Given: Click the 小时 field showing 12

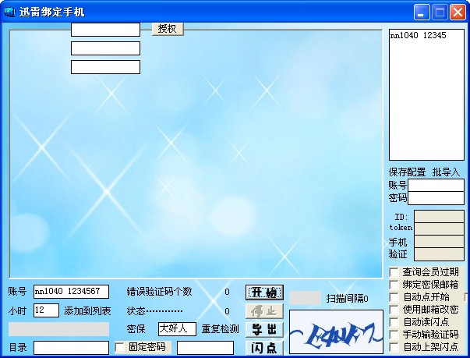Looking at the screenshot, I should (46, 310).
